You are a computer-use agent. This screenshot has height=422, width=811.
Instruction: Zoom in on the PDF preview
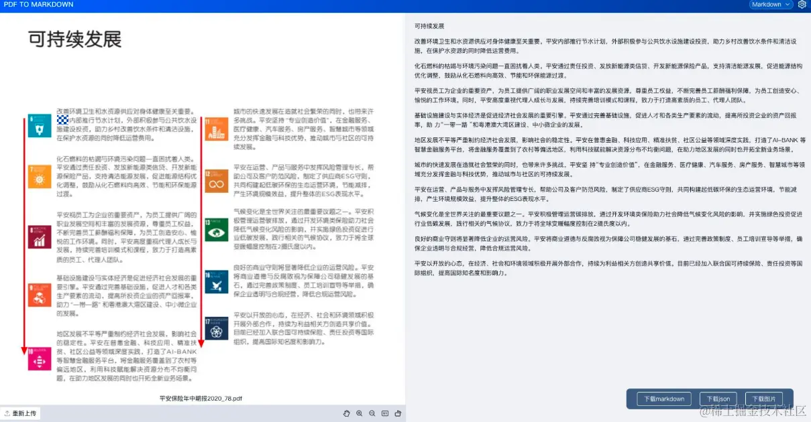(x=359, y=413)
